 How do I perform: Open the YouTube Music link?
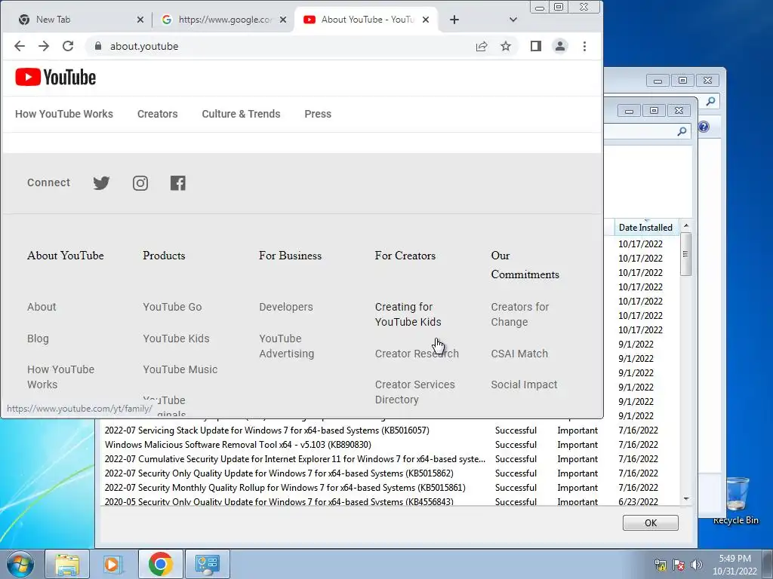click(180, 369)
